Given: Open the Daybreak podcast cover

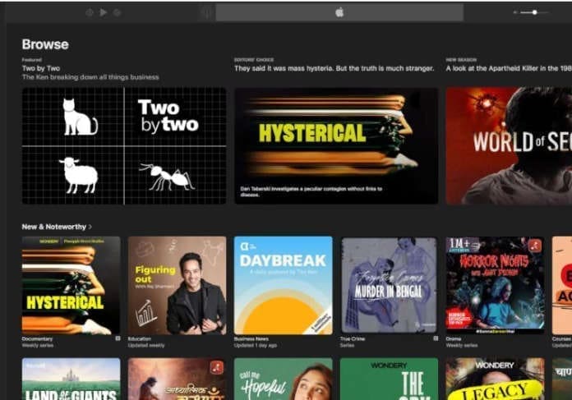Looking at the screenshot, I should [x=283, y=286].
